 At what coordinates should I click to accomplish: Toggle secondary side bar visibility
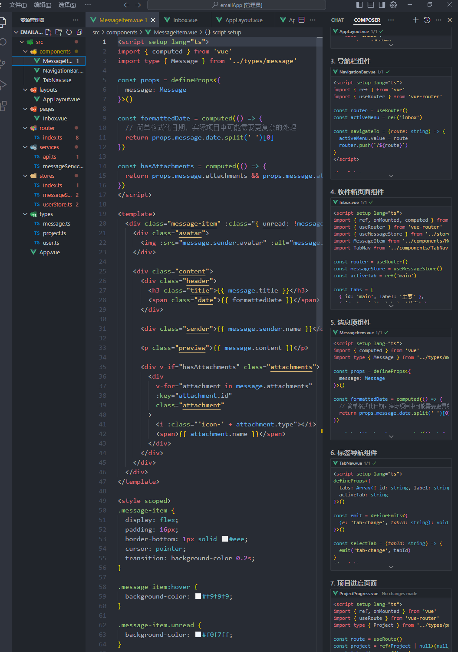click(x=382, y=5)
